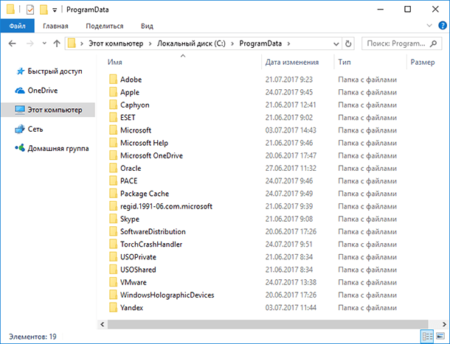
Task: Expand the chevron after ProgramData breadcrumb
Action: coord(288,43)
